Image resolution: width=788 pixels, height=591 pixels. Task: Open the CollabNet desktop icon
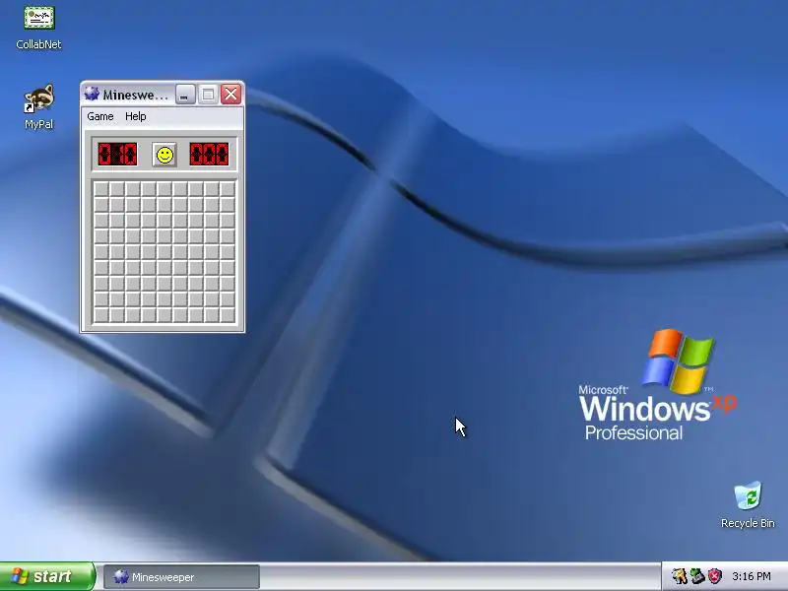point(38,28)
